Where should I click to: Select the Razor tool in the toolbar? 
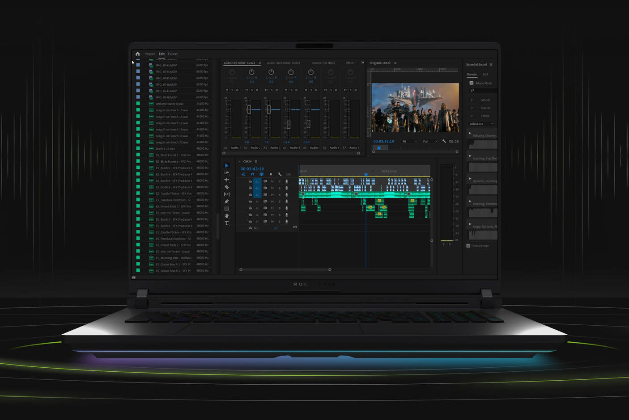pos(227,187)
